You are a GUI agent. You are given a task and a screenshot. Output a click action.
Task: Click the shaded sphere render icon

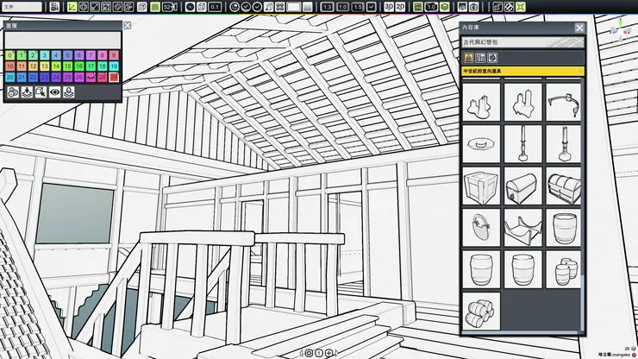(235, 7)
